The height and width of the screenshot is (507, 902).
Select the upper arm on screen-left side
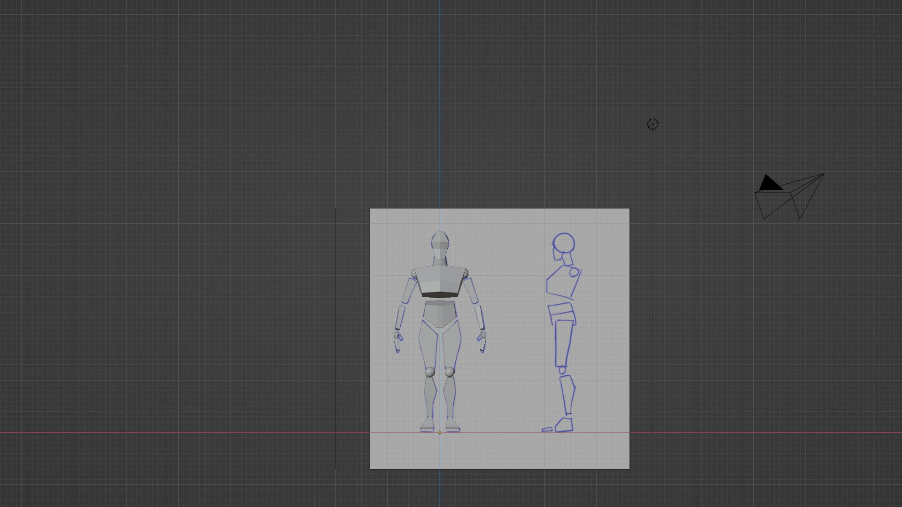coord(410,291)
